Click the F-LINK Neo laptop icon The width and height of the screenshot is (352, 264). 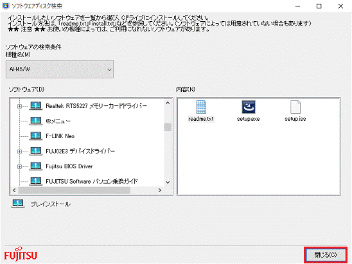click(x=36, y=136)
